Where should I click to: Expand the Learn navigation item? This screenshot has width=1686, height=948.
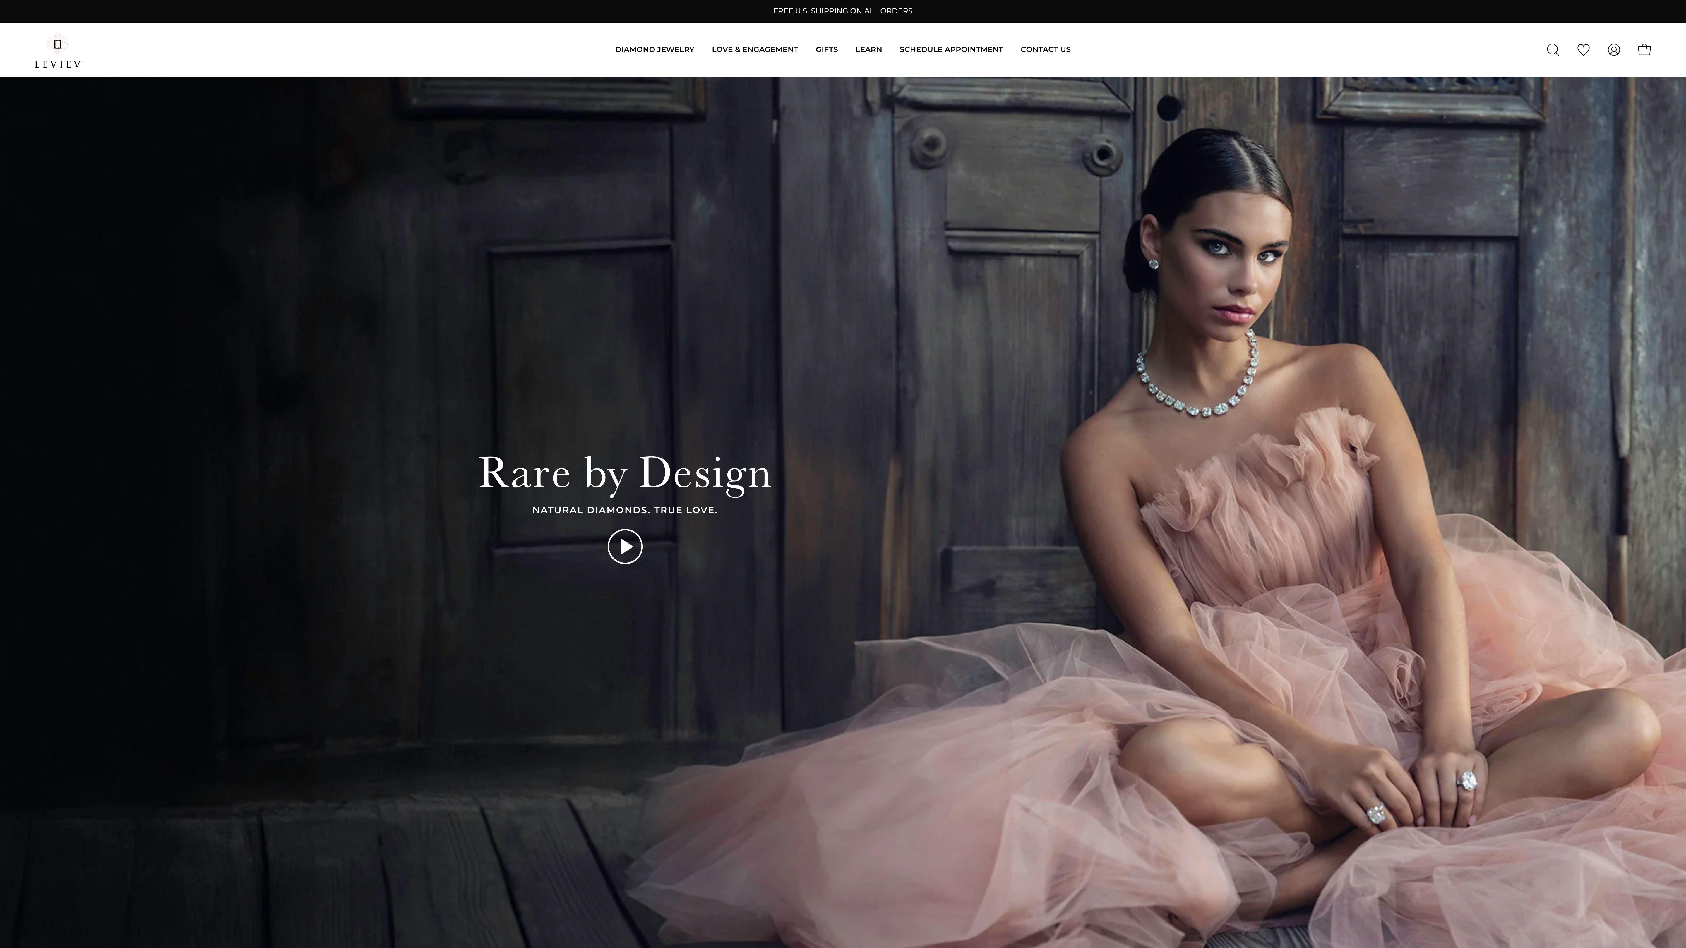pos(868,50)
